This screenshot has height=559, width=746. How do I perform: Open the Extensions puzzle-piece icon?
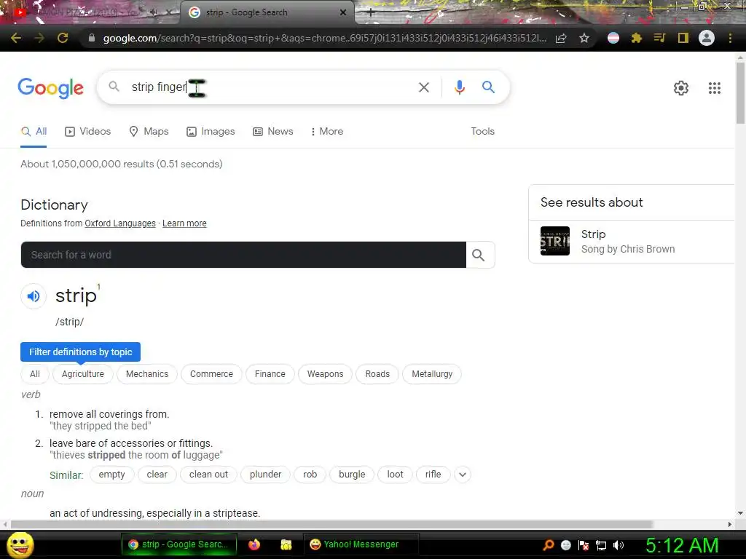coord(637,38)
